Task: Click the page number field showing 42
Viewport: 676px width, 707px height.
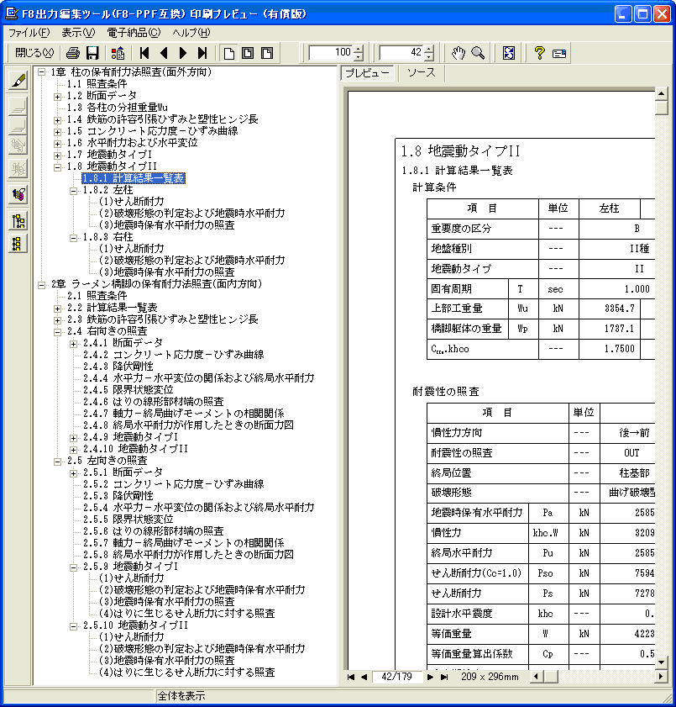Action: pos(402,53)
